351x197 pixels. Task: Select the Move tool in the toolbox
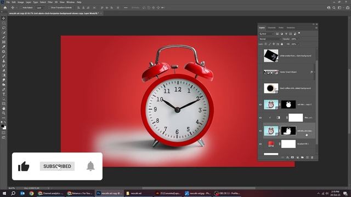click(x=4, y=18)
